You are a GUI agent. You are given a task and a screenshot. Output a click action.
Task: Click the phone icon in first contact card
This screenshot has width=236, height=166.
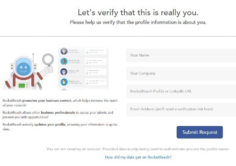tap(87, 53)
